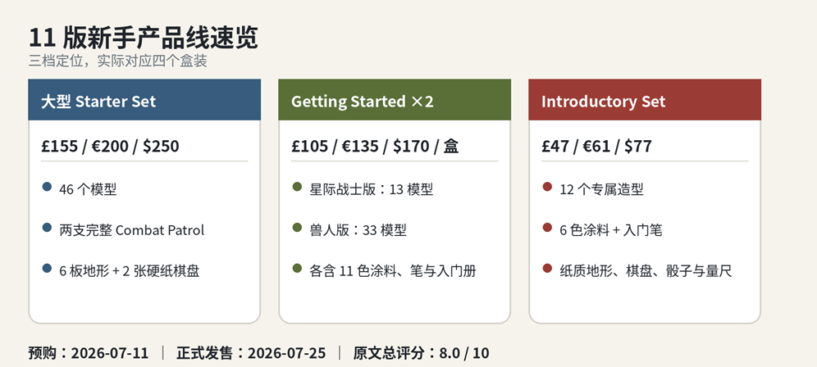The image size is (817, 367).
Task: Click the green bullet beside 星际战士版 line
Action: 297,186
